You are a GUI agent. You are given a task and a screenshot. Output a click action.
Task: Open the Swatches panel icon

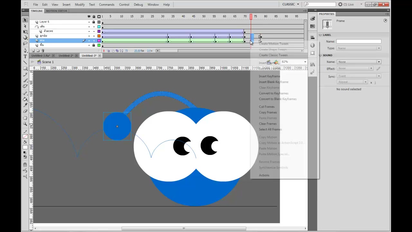point(312,26)
